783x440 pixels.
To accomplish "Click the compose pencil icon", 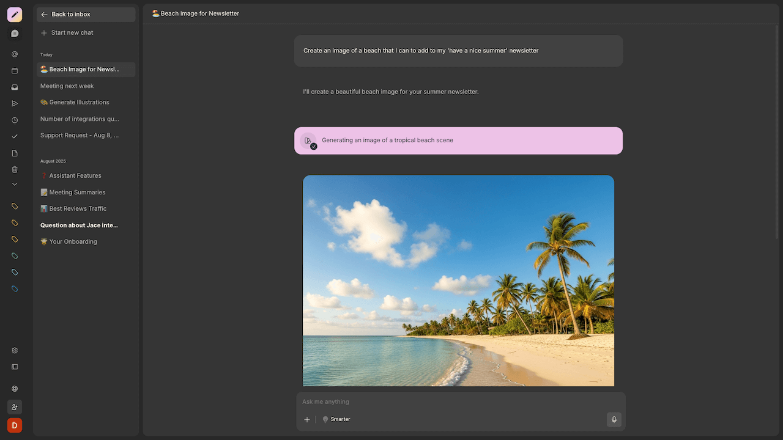I will [x=15, y=15].
